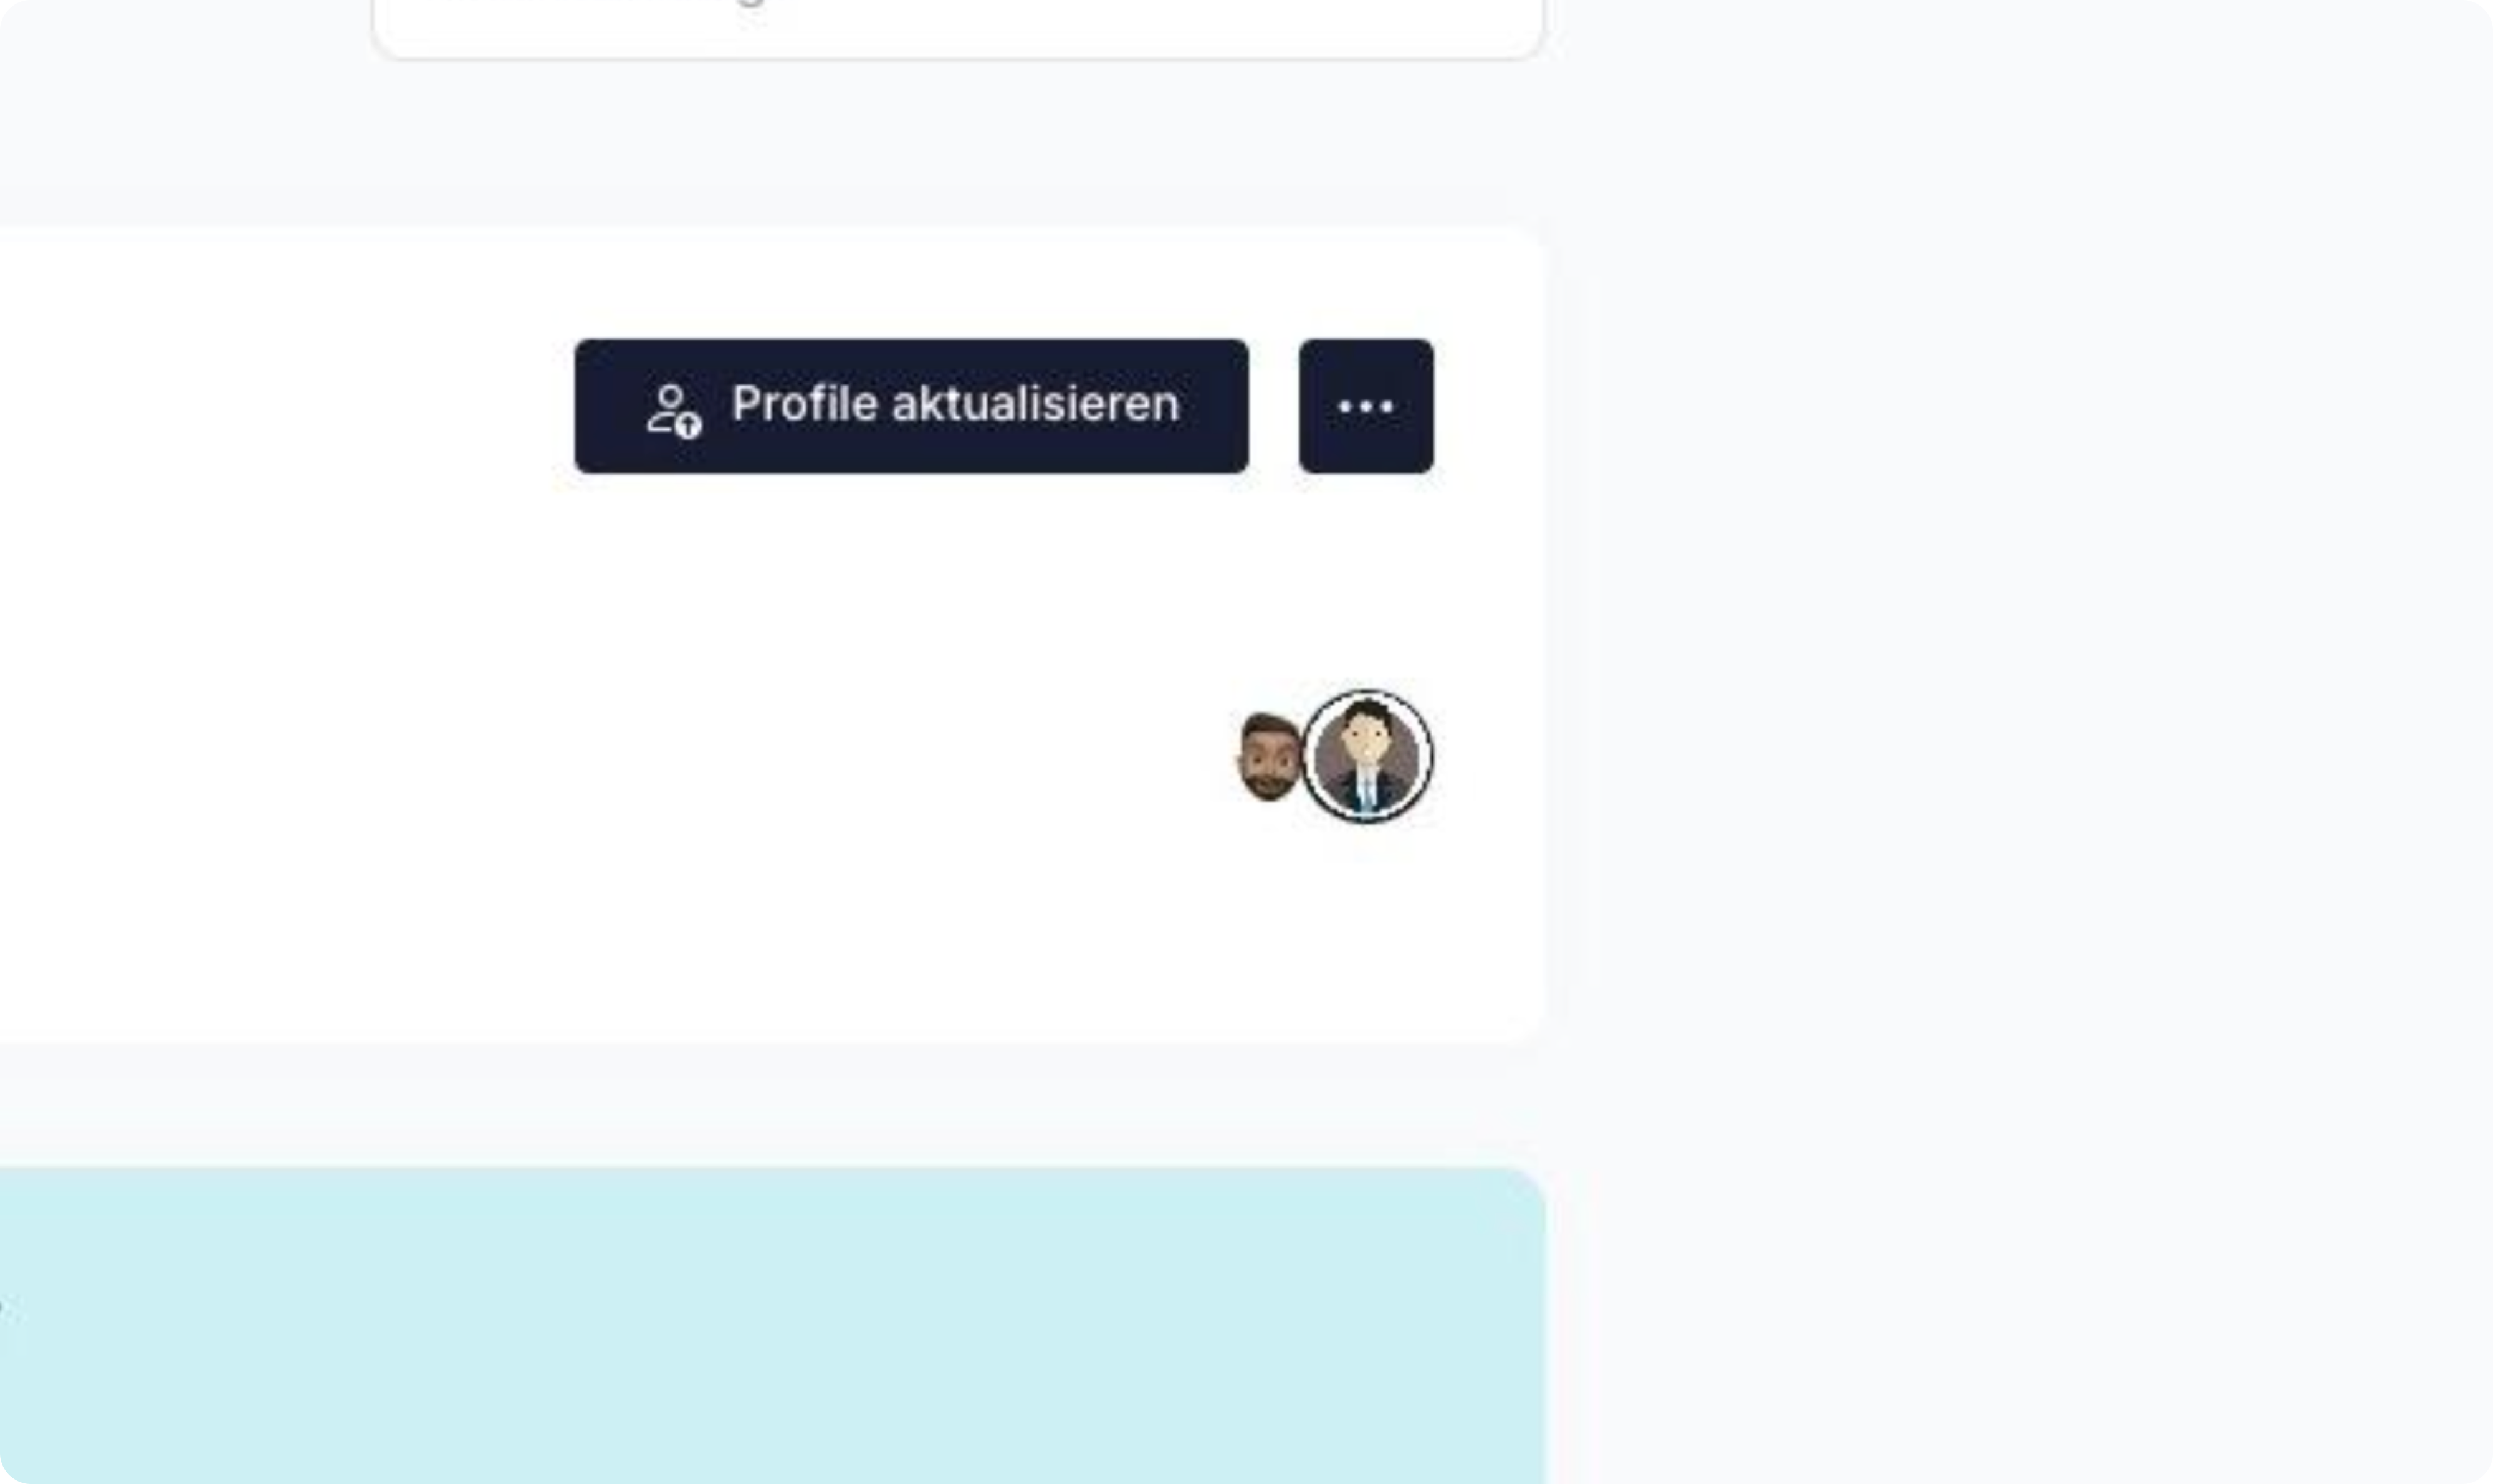Open profile of the brown bearded face avatar
The height and width of the screenshot is (1484, 2493).
click(1268, 756)
